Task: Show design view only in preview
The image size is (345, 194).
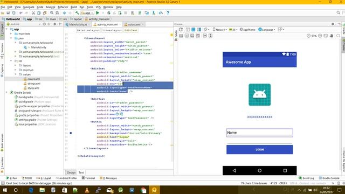Action: (x=188, y=30)
